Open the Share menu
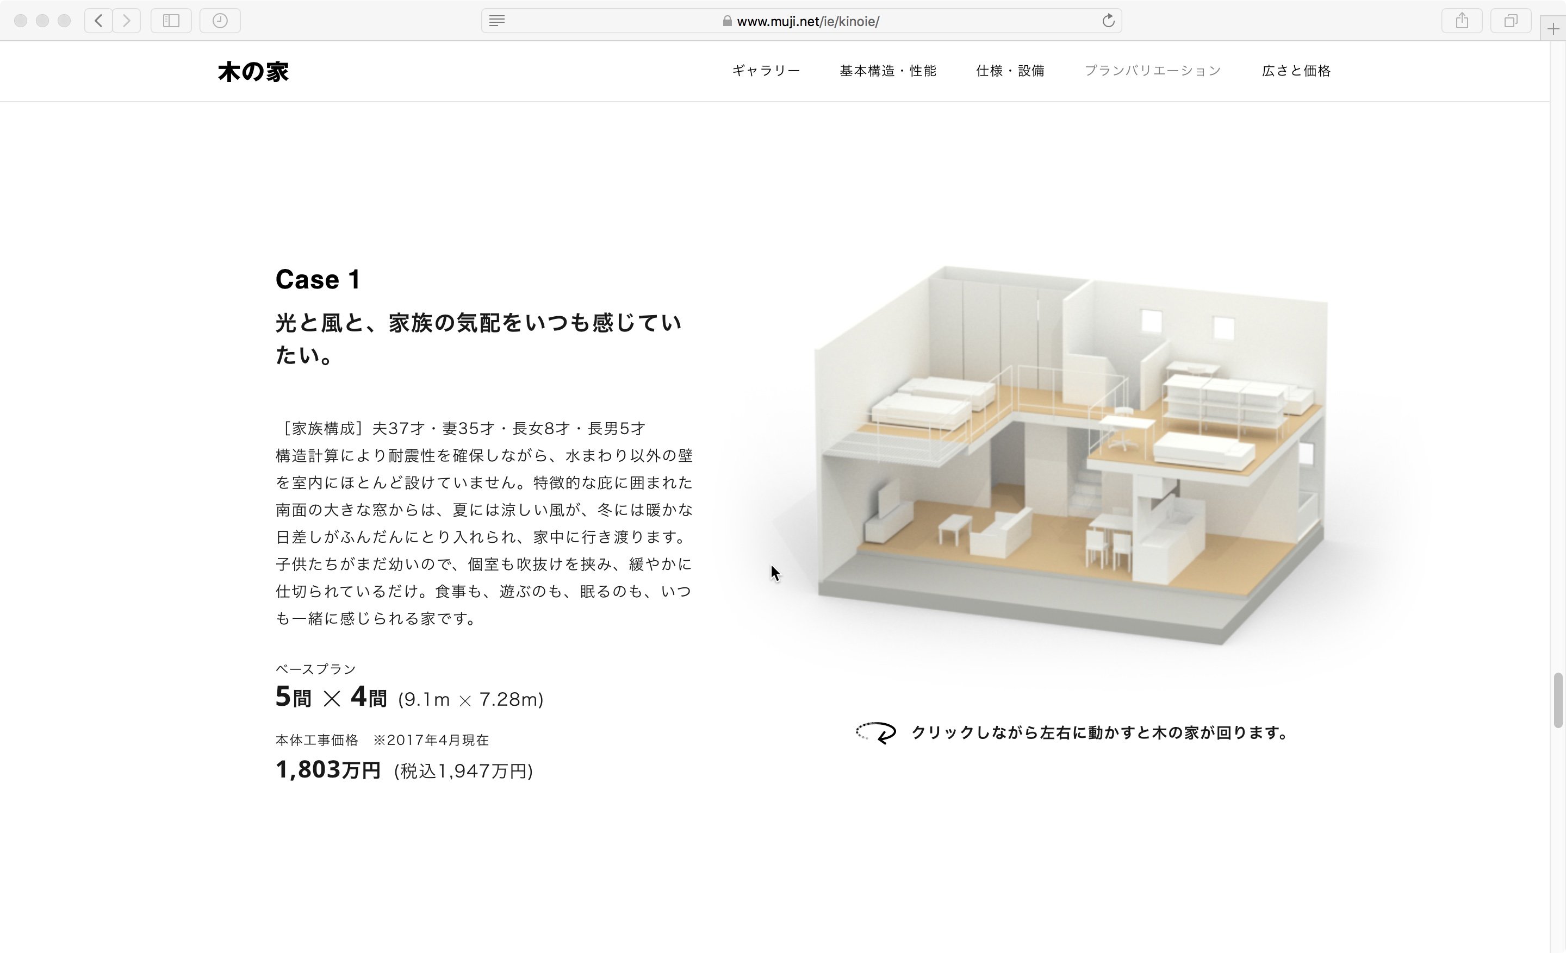The width and height of the screenshot is (1566, 953). click(1462, 20)
